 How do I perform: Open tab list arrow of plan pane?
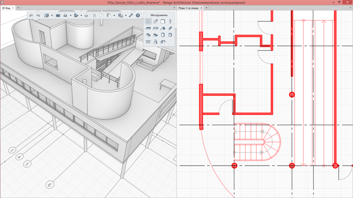pyautogui.click(x=351, y=8)
